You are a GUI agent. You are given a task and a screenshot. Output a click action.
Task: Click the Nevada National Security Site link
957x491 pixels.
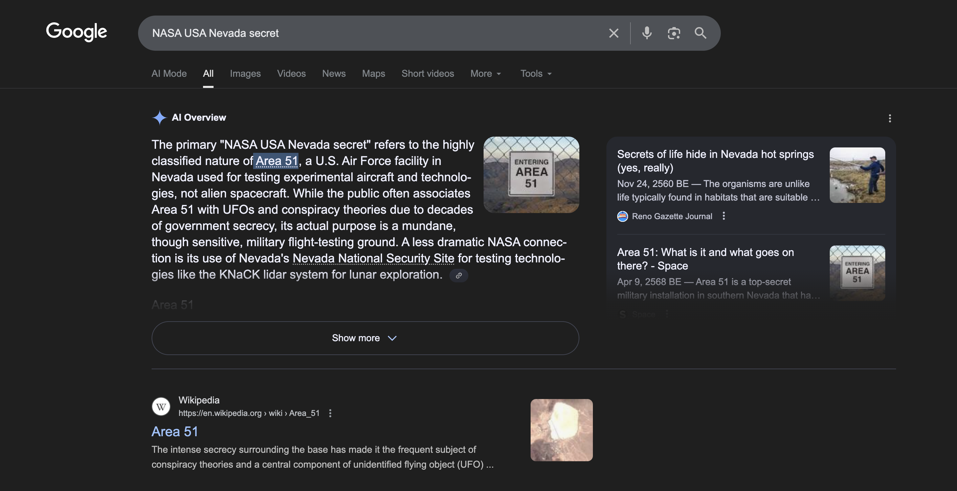click(x=373, y=258)
